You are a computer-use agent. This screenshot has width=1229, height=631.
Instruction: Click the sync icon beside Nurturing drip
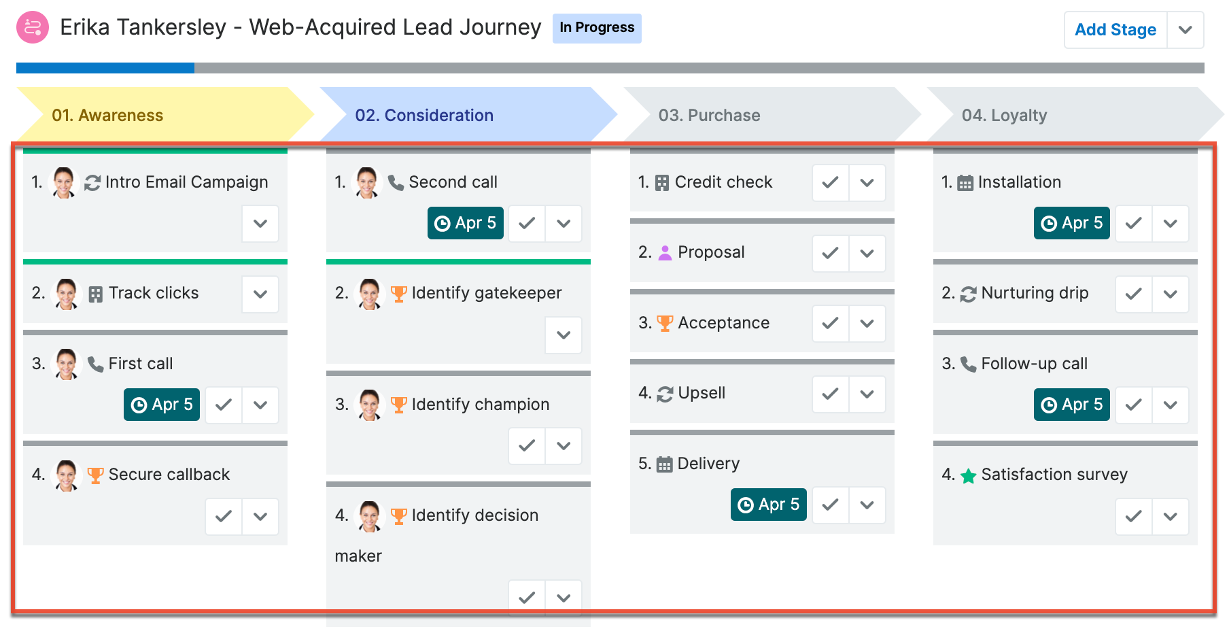pyautogui.click(x=968, y=294)
